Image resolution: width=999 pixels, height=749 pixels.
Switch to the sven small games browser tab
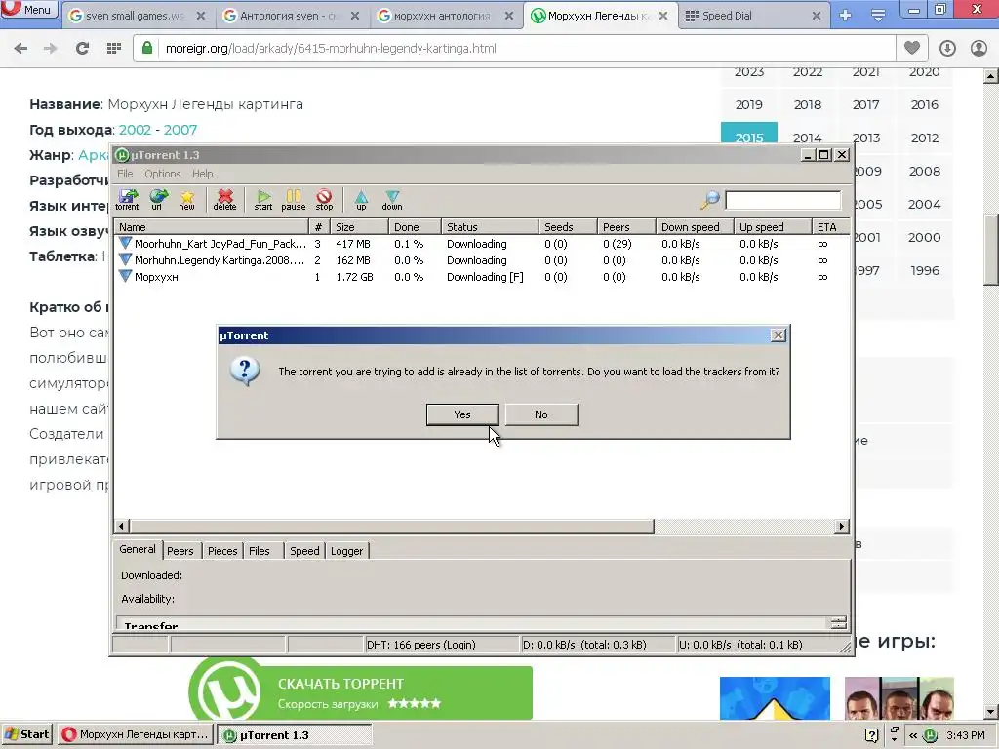[x=137, y=16]
